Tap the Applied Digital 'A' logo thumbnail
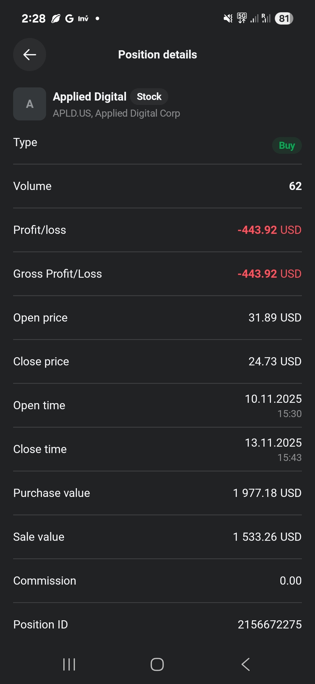The height and width of the screenshot is (684, 315). point(29,104)
